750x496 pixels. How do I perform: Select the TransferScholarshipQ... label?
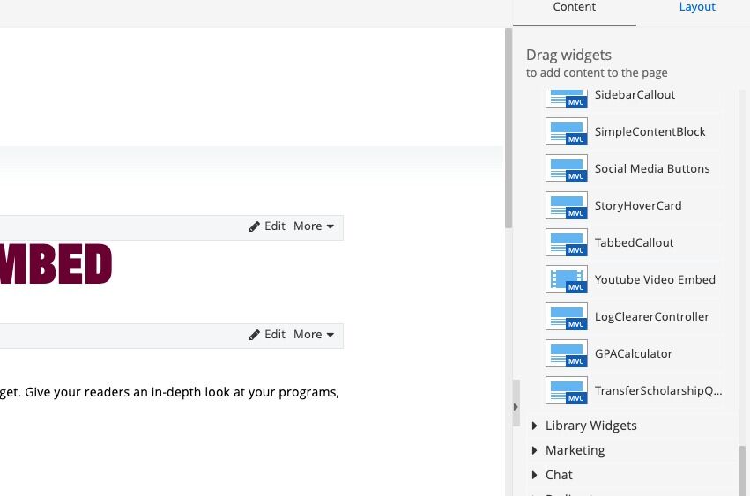pyautogui.click(x=658, y=390)
